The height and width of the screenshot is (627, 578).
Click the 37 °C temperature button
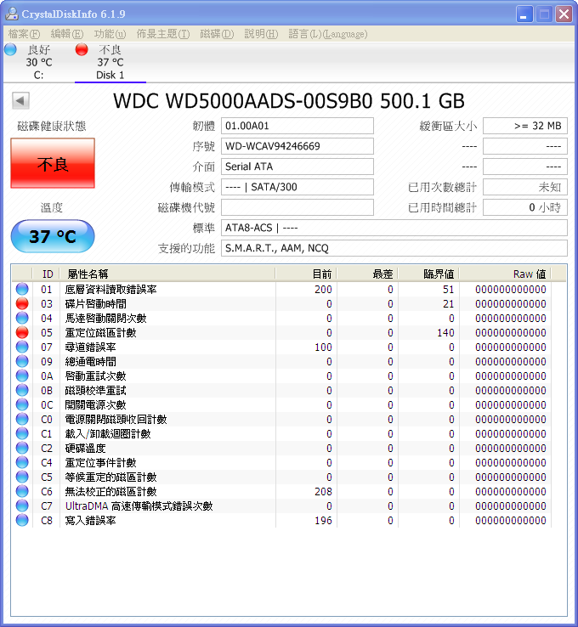click(x=53, y=236)
